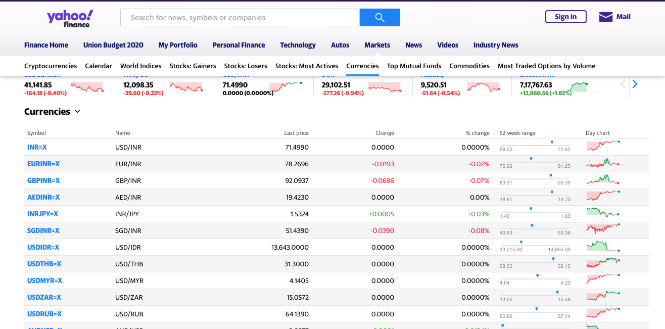This screenshot has width=665, height=329.
Task: Click the 13,643.0000 last price value
Action: [290, 247]
